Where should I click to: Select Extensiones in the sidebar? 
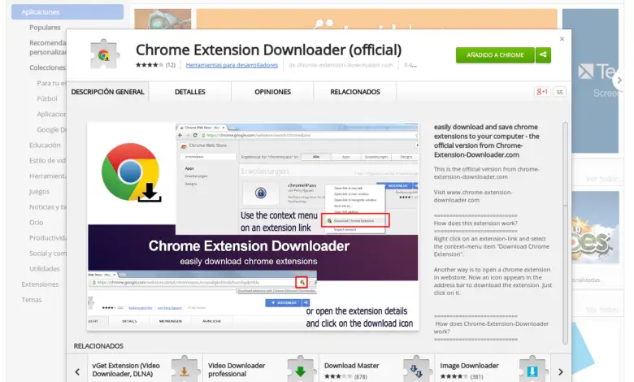(40, 284)
